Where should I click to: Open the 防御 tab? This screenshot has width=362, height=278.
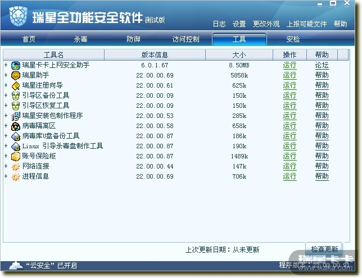[x=133, y=39]
